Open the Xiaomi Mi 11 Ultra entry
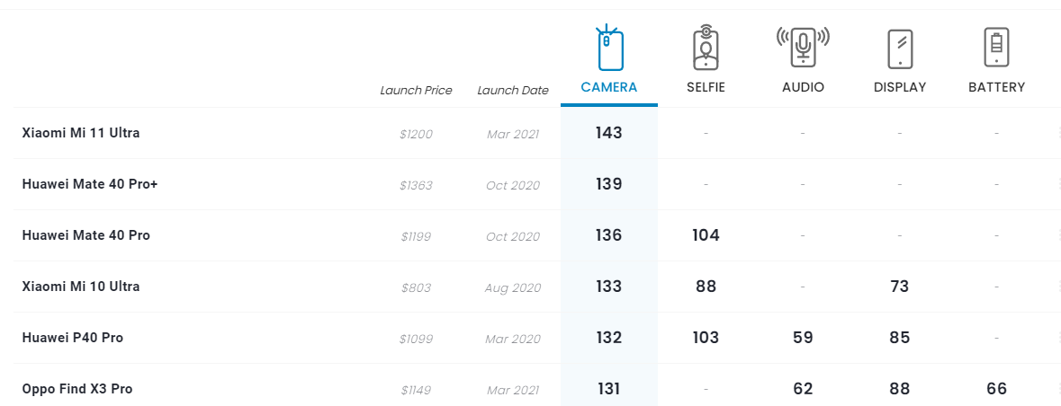Image resolution: width=1061 pixels, height=406 pixels. 81,133
